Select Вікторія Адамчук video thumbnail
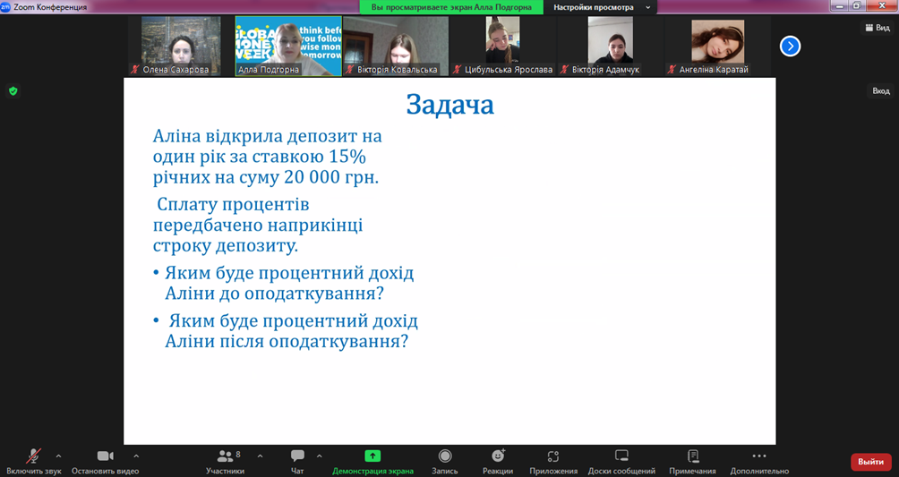Viewport: 899px width, 477px height. point(610,46)
